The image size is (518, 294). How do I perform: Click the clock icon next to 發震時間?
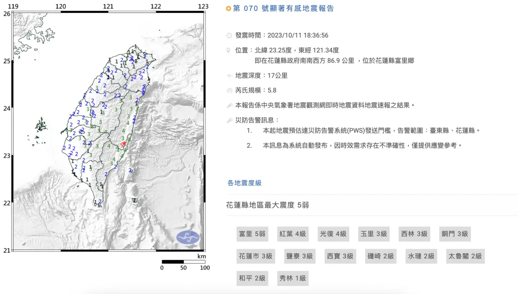[x=229, y=35]
